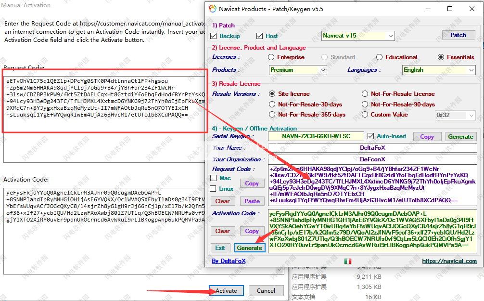Click the Activation Code box in Manual Activation
The image size is (484, 301).
point(104,231)
